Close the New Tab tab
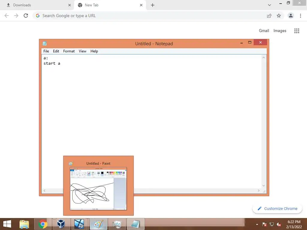This screenshot has width=307, height=230. (x=141, y=5)
